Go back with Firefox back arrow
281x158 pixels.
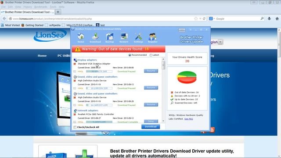click(x=4, y=18)
